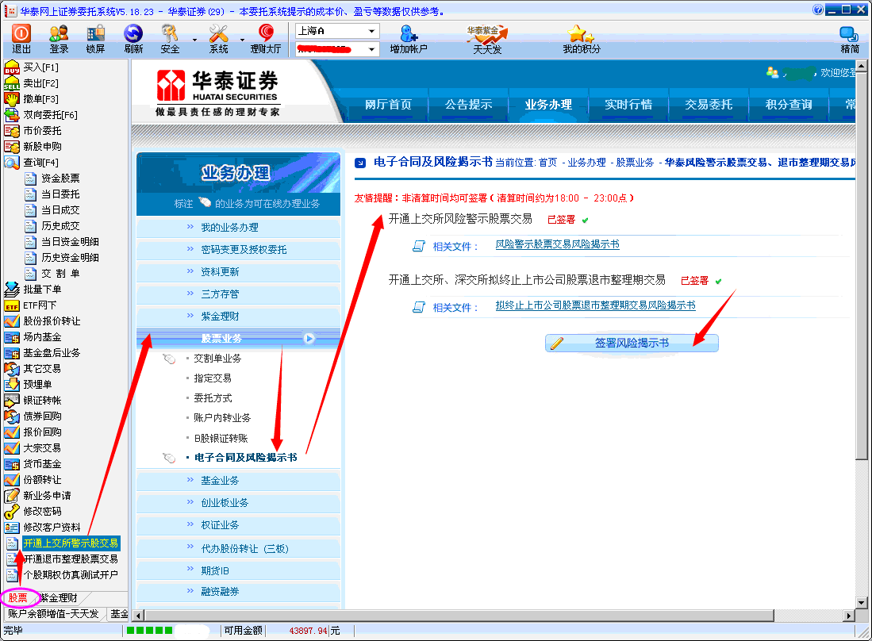The height and width of the screenshot is (641, 872).
Task: Go to 公告提示 tab
Action: (x=468, y=105)
